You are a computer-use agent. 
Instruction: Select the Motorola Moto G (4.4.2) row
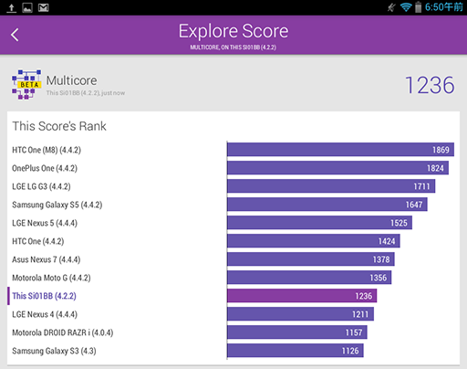pos(233,278)
